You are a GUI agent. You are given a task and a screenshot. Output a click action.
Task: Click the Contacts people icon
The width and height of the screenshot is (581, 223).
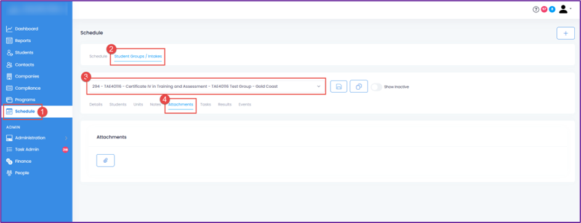click(10, 65)
